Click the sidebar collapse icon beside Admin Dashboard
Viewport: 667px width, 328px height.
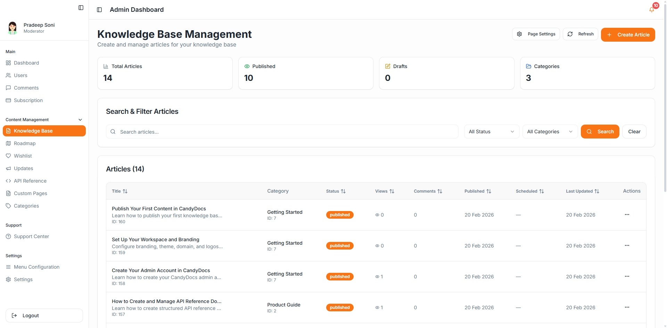click(99, 10)
